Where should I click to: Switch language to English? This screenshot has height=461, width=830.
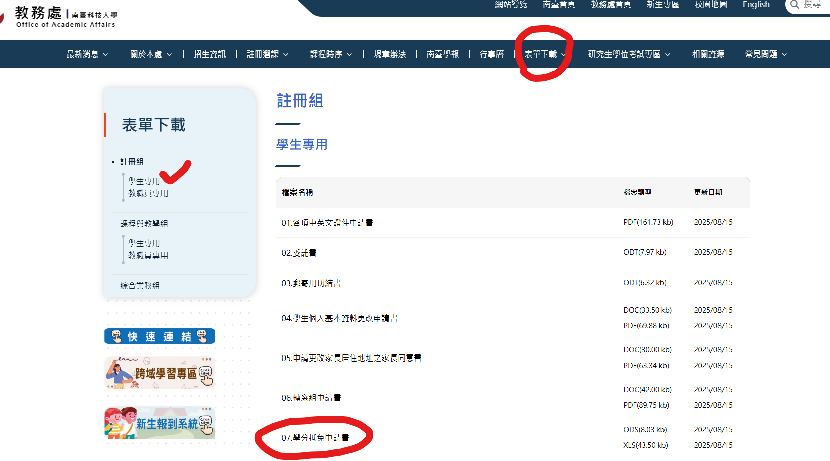(756, 5)
